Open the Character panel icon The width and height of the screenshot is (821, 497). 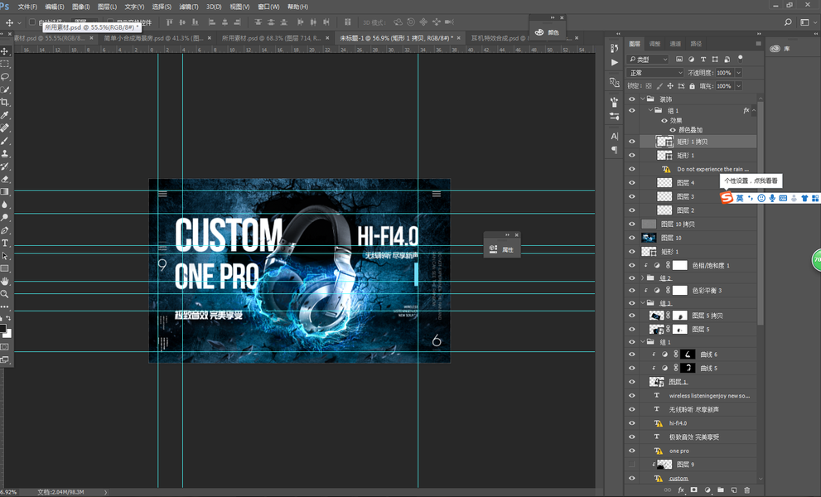click(614, 136)
